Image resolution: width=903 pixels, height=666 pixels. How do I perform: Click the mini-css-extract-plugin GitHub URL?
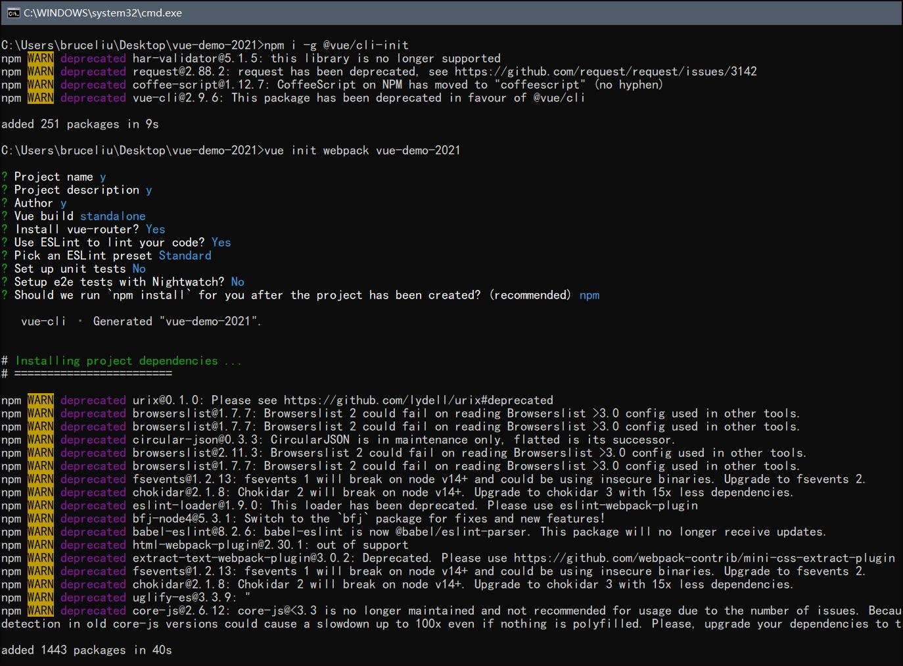tap(705, 558)
